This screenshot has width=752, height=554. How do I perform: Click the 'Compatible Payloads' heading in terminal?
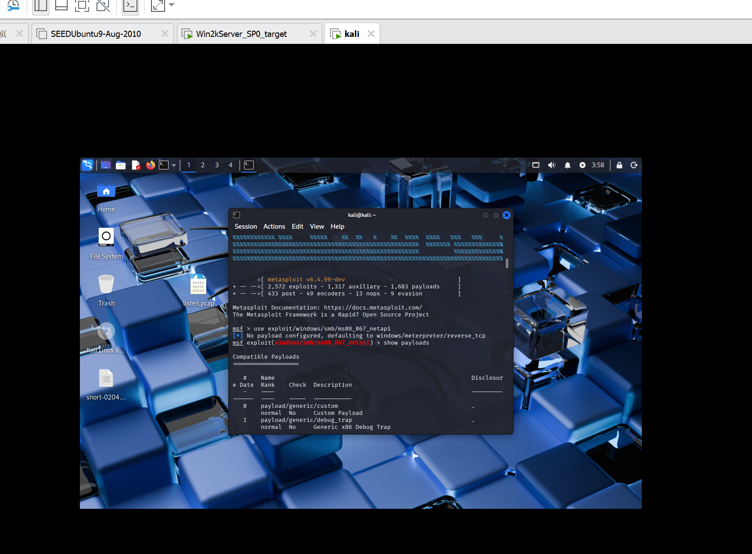[266, 357]
